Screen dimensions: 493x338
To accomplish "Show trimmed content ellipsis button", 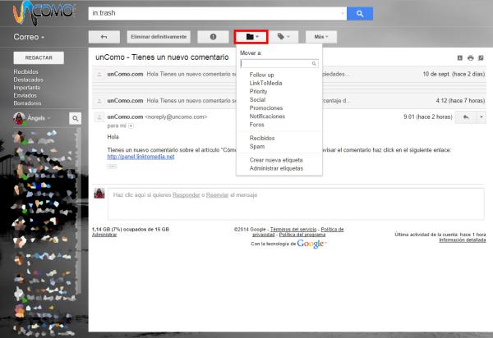I will pos(112,167).
